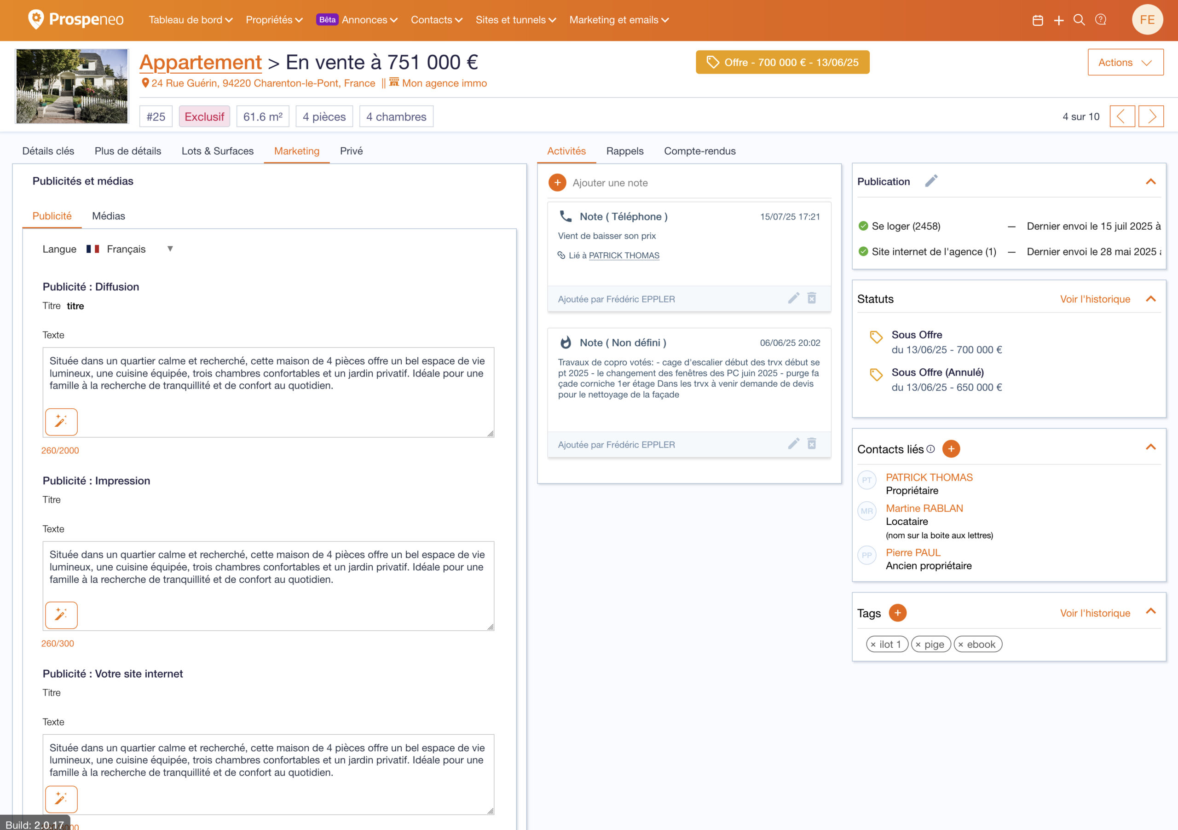
Task: Delete the Téléphone note with trash icon
Action: click(x=812, y=298)
